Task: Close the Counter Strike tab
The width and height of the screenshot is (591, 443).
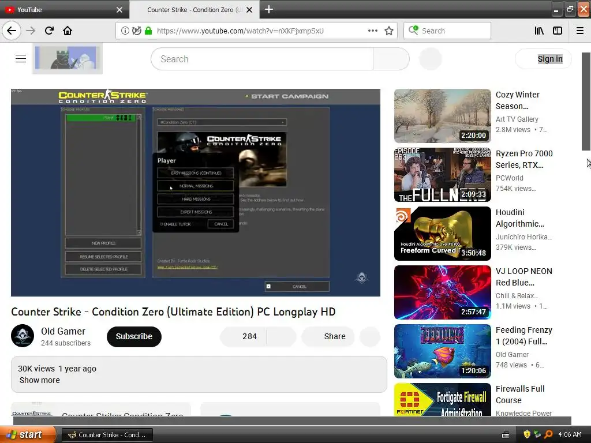Action: 249,10
